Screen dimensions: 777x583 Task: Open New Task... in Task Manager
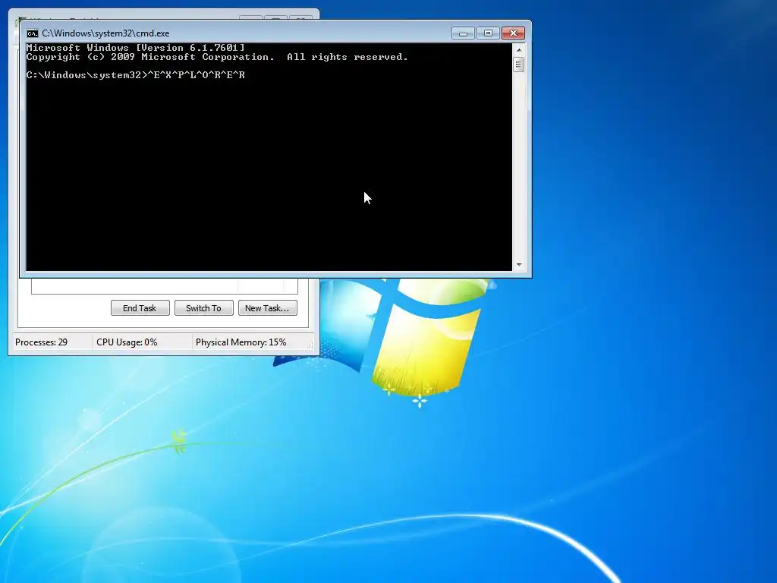pyautogui.click(x=267, y=308)
